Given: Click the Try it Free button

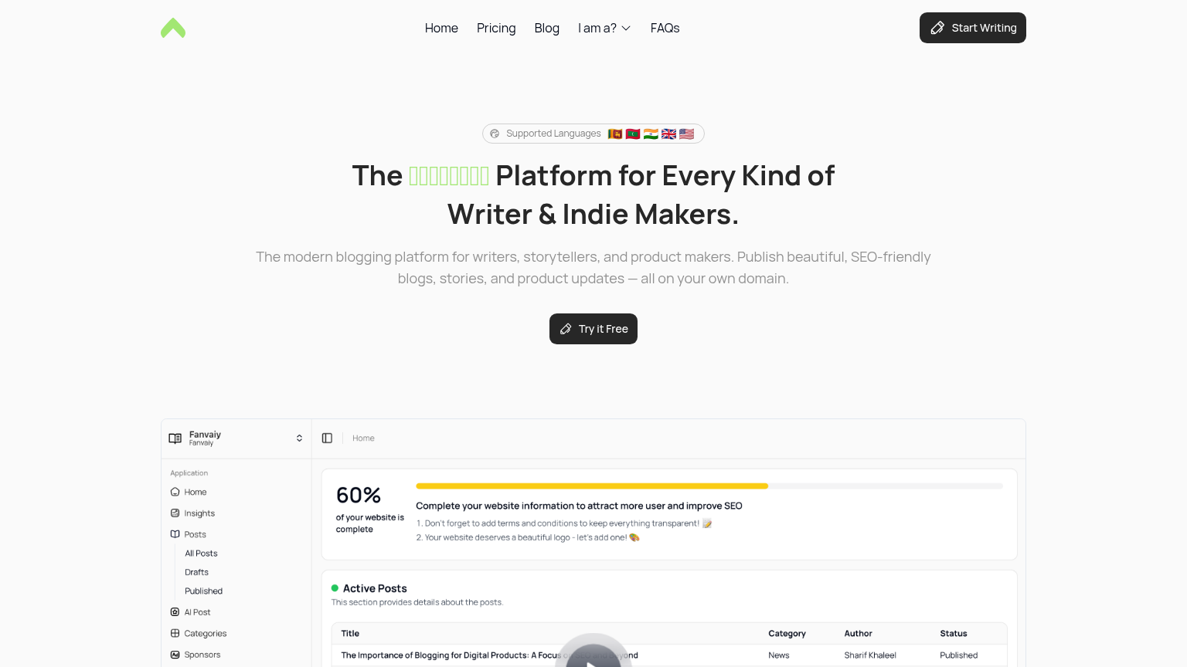Looking at the screenshot, I should pos(593,329).
